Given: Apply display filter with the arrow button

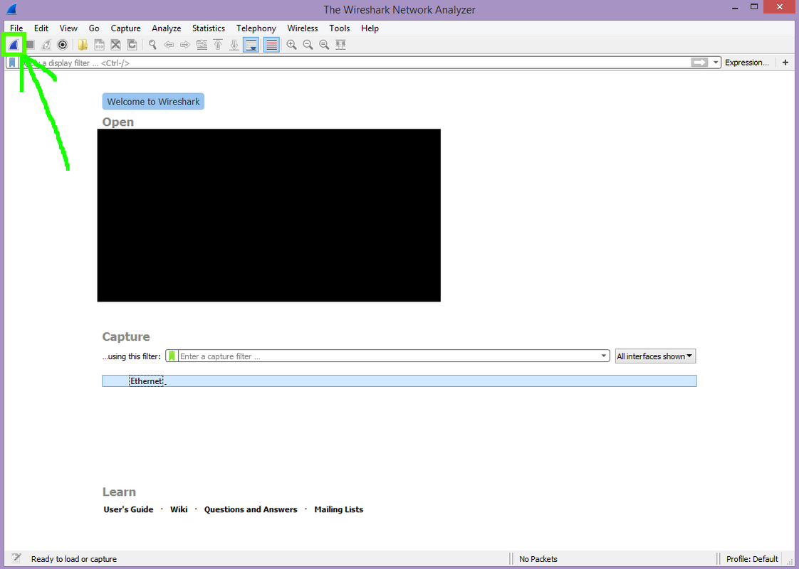Looking at the screenshot, I should (x=699, y=62).
